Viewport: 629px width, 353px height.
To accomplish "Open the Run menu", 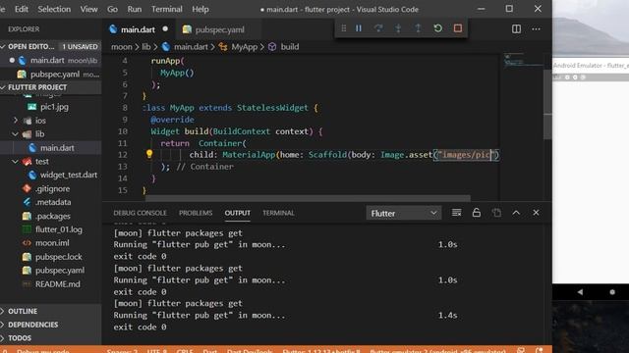I will point(135,9).
